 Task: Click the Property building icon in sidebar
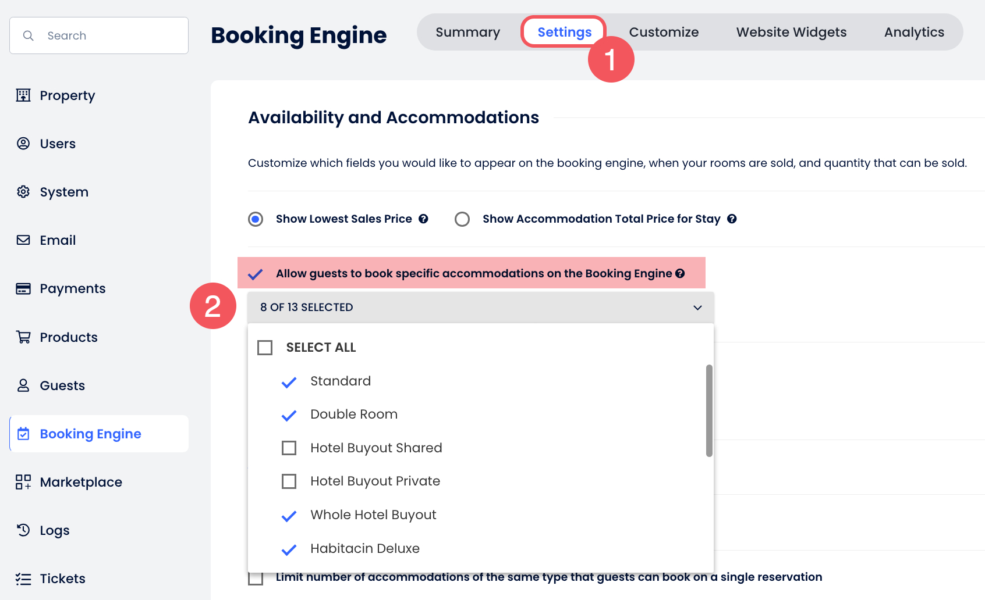23,95
